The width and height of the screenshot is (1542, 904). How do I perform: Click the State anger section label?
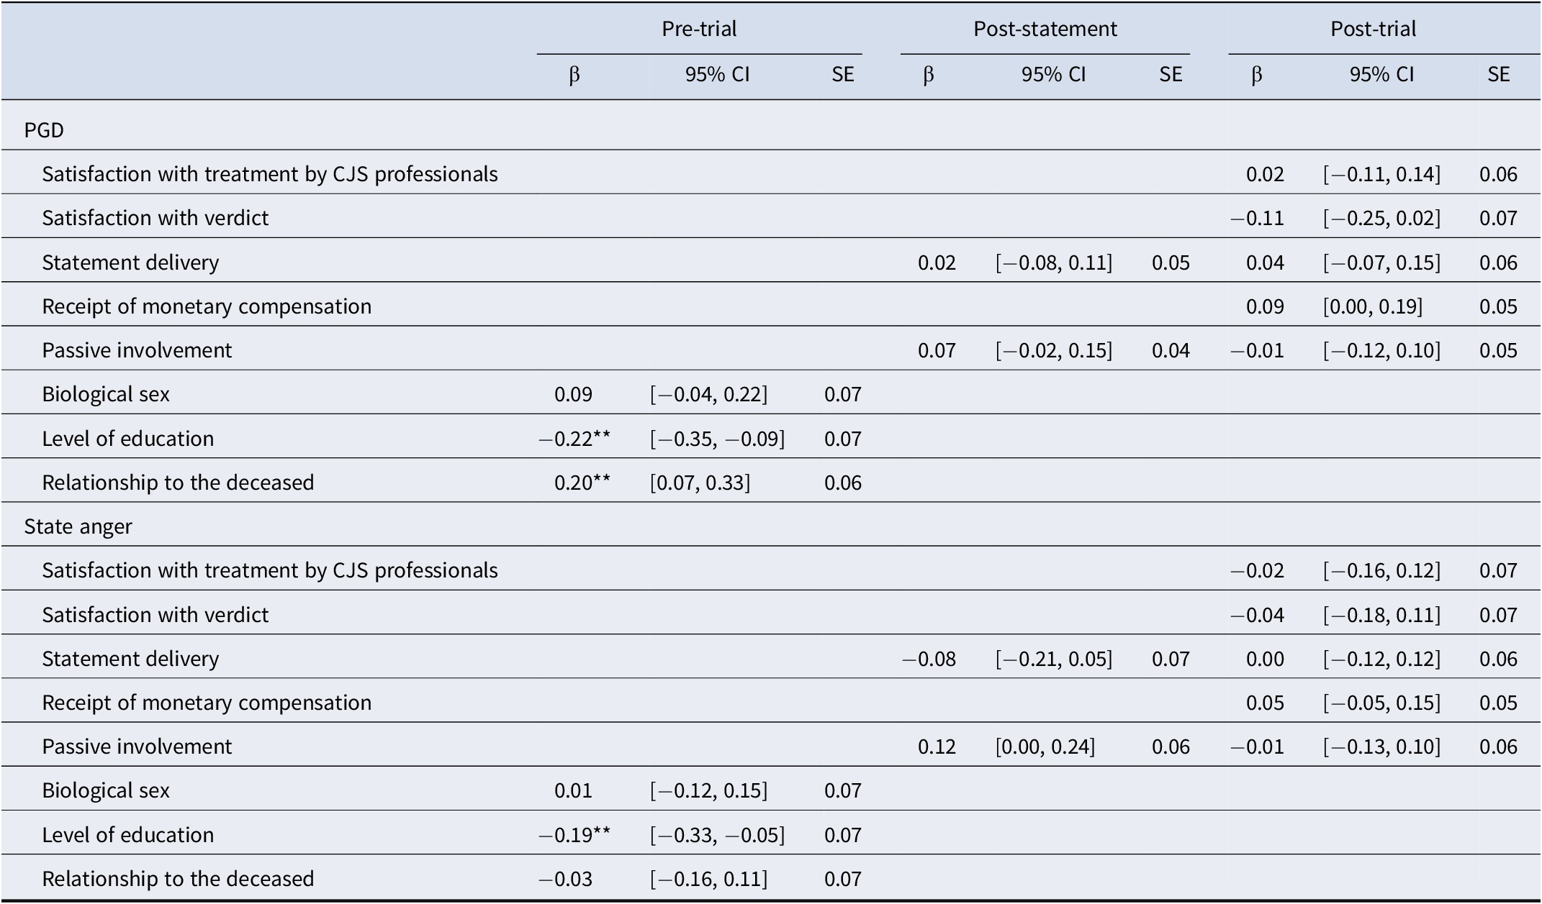tap(78, 526)
